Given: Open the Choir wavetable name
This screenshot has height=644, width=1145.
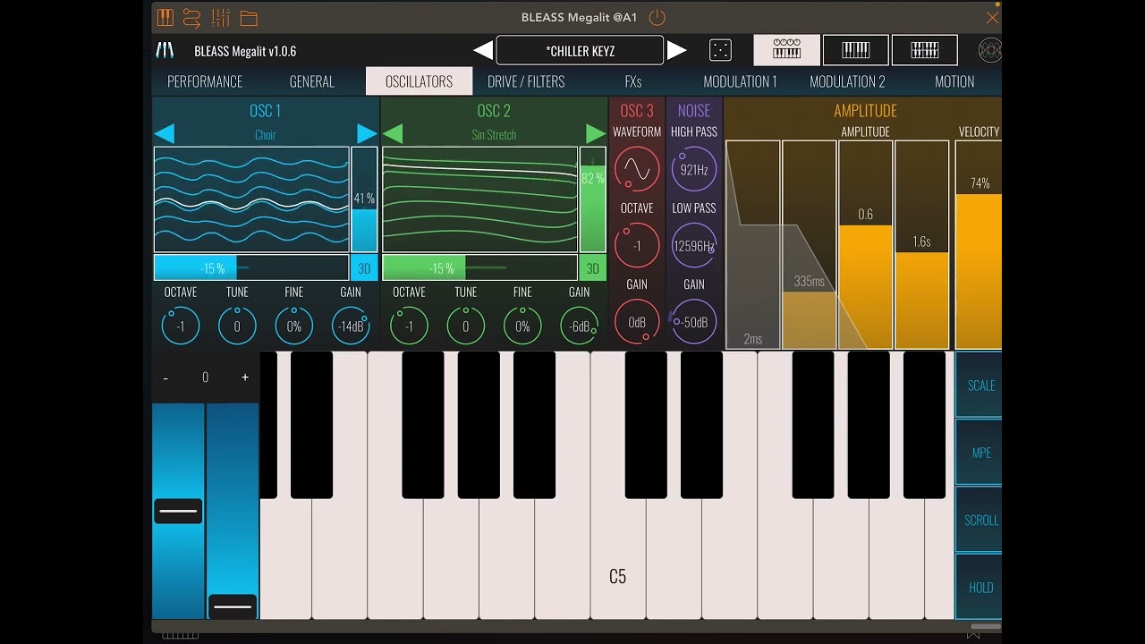Looking at the screenshot, I should coord(266,135).
